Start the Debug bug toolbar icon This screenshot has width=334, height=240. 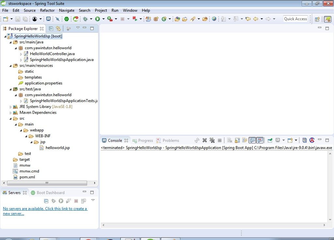[x=85, y=19]
